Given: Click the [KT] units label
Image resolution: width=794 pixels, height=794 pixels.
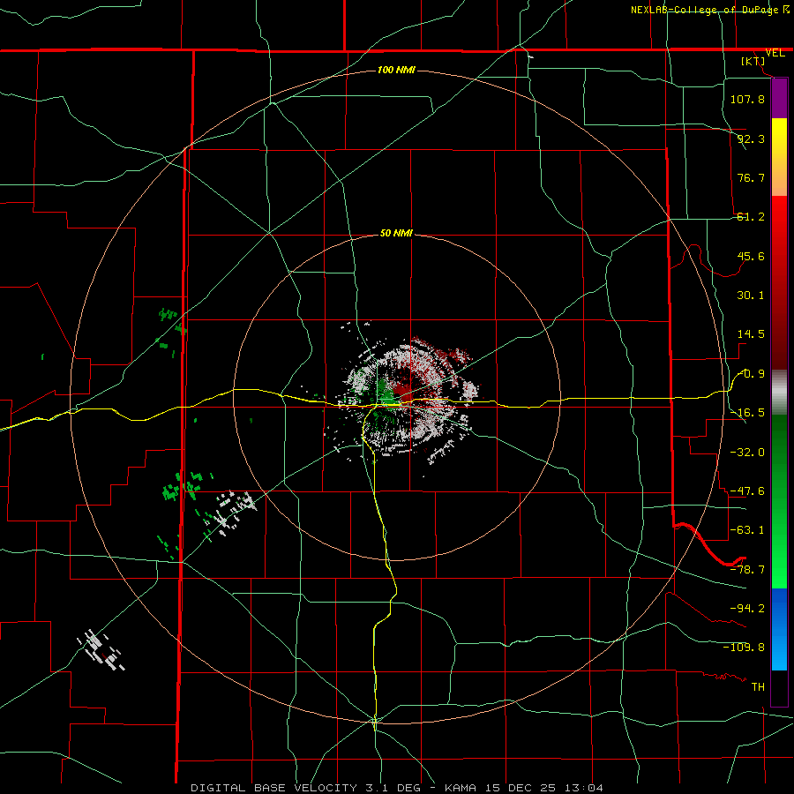Looking at the screenshot, I should 753,61.
